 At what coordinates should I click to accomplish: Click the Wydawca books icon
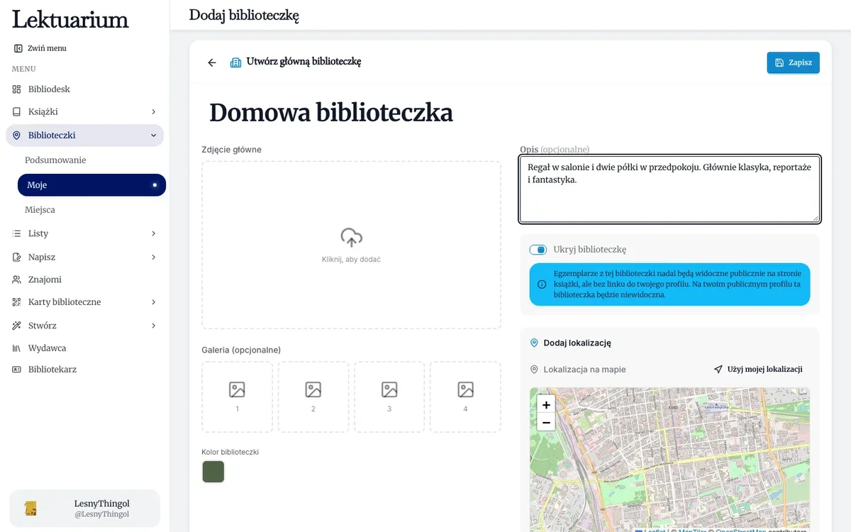pos(17,348)
